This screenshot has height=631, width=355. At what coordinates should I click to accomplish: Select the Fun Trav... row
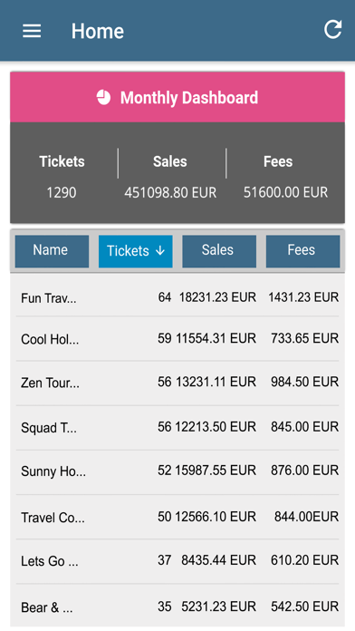177,297
